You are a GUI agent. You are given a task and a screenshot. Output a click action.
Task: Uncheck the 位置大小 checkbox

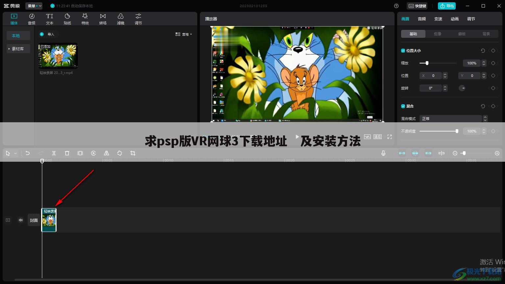click(403, 51)
